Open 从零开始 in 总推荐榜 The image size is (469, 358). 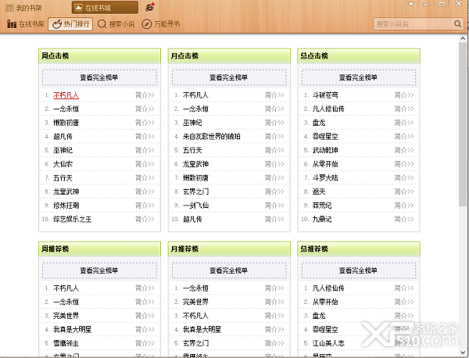(325, 302)
